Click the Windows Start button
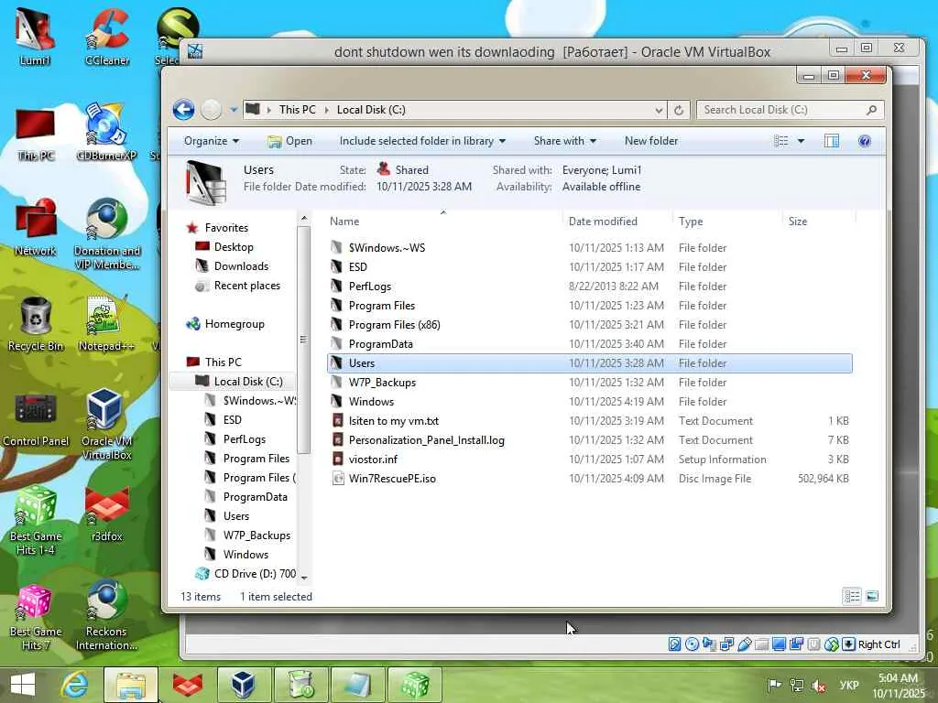The image size is (938, 703). [x=23, y=685]
